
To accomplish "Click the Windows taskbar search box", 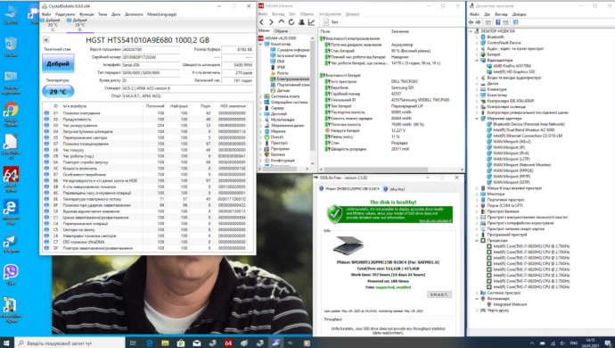I will point(70,344).
